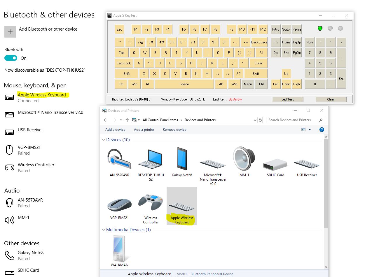Screen dimensions: 372x277
Task: Click the plus icon for adding Bluetooth device
Action: point(10,32)
